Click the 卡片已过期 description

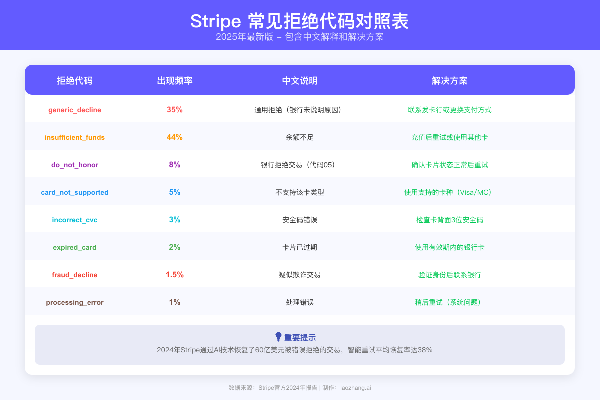coord(300,247)
